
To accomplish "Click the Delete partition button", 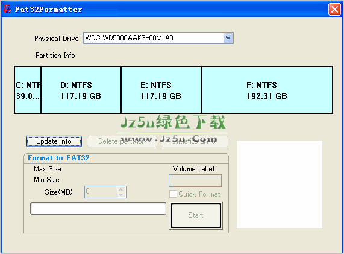I will point(122,141).
